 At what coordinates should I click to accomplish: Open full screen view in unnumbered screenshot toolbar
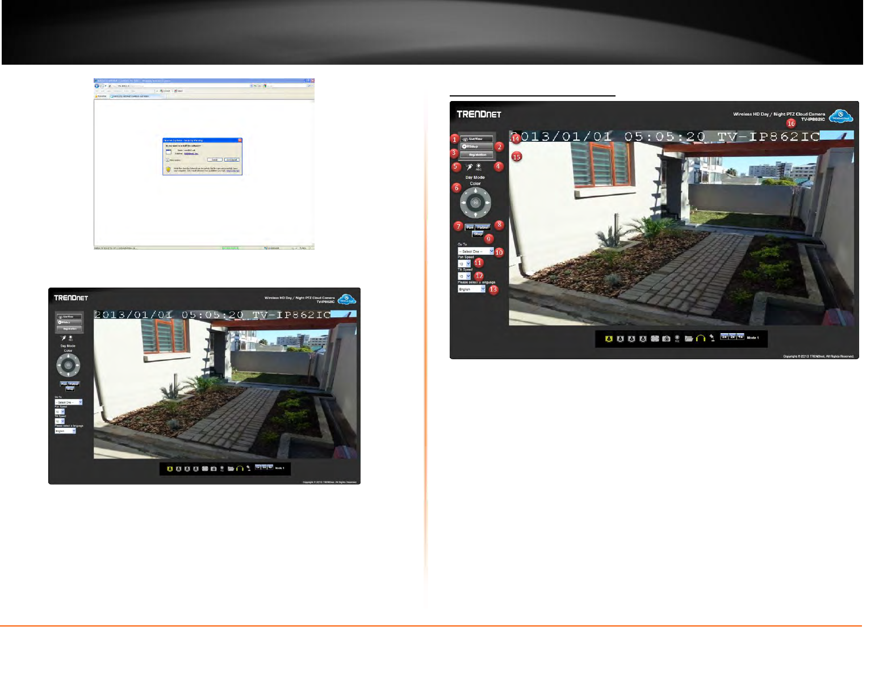[204, 469]
